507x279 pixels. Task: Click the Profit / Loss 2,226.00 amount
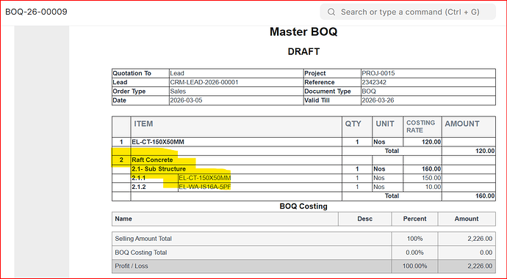[x=480, y=266]
